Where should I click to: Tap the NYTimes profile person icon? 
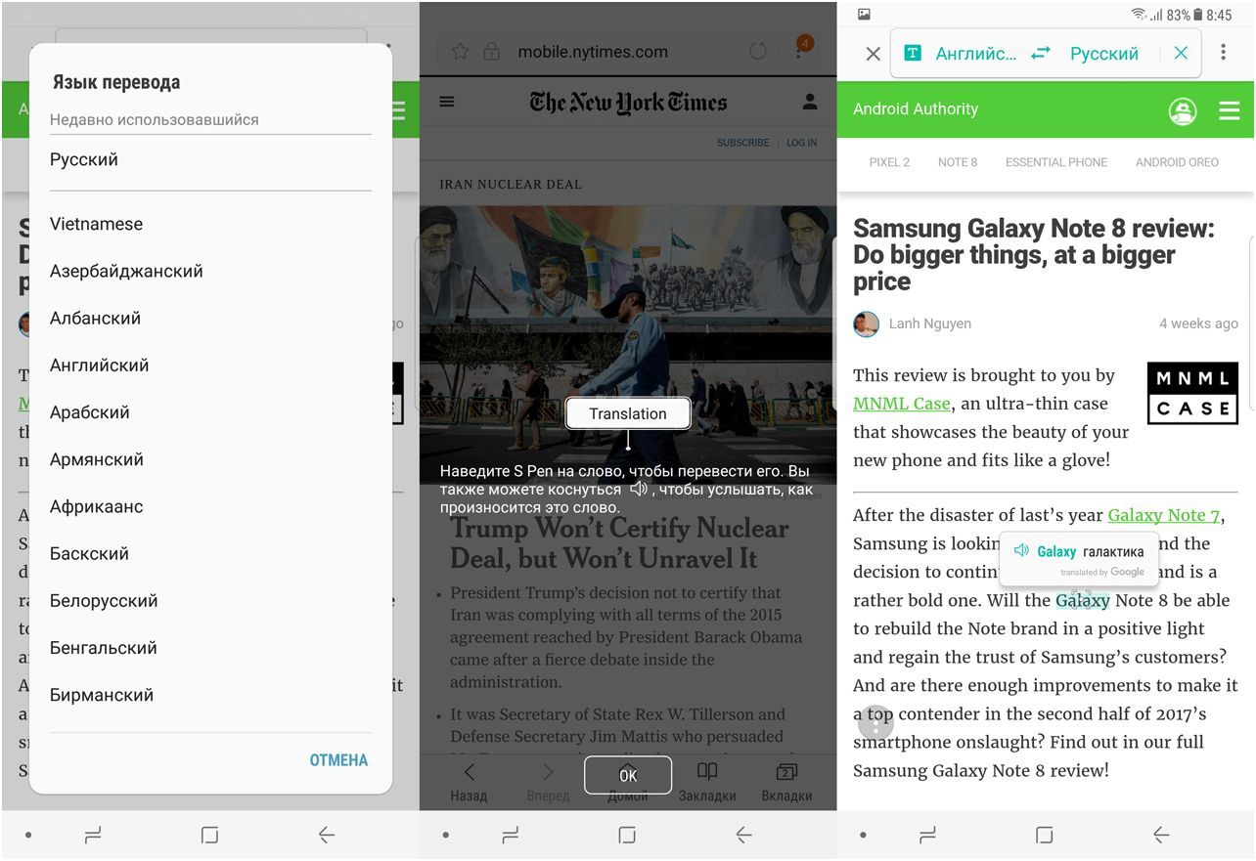pos(808,101)
